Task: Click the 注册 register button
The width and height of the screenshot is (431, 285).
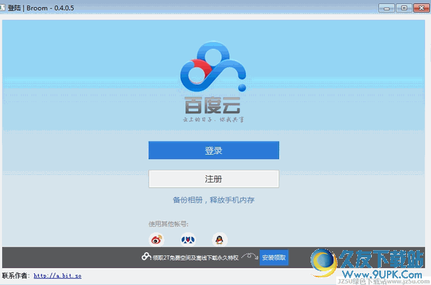Action: tap(214, 179)
